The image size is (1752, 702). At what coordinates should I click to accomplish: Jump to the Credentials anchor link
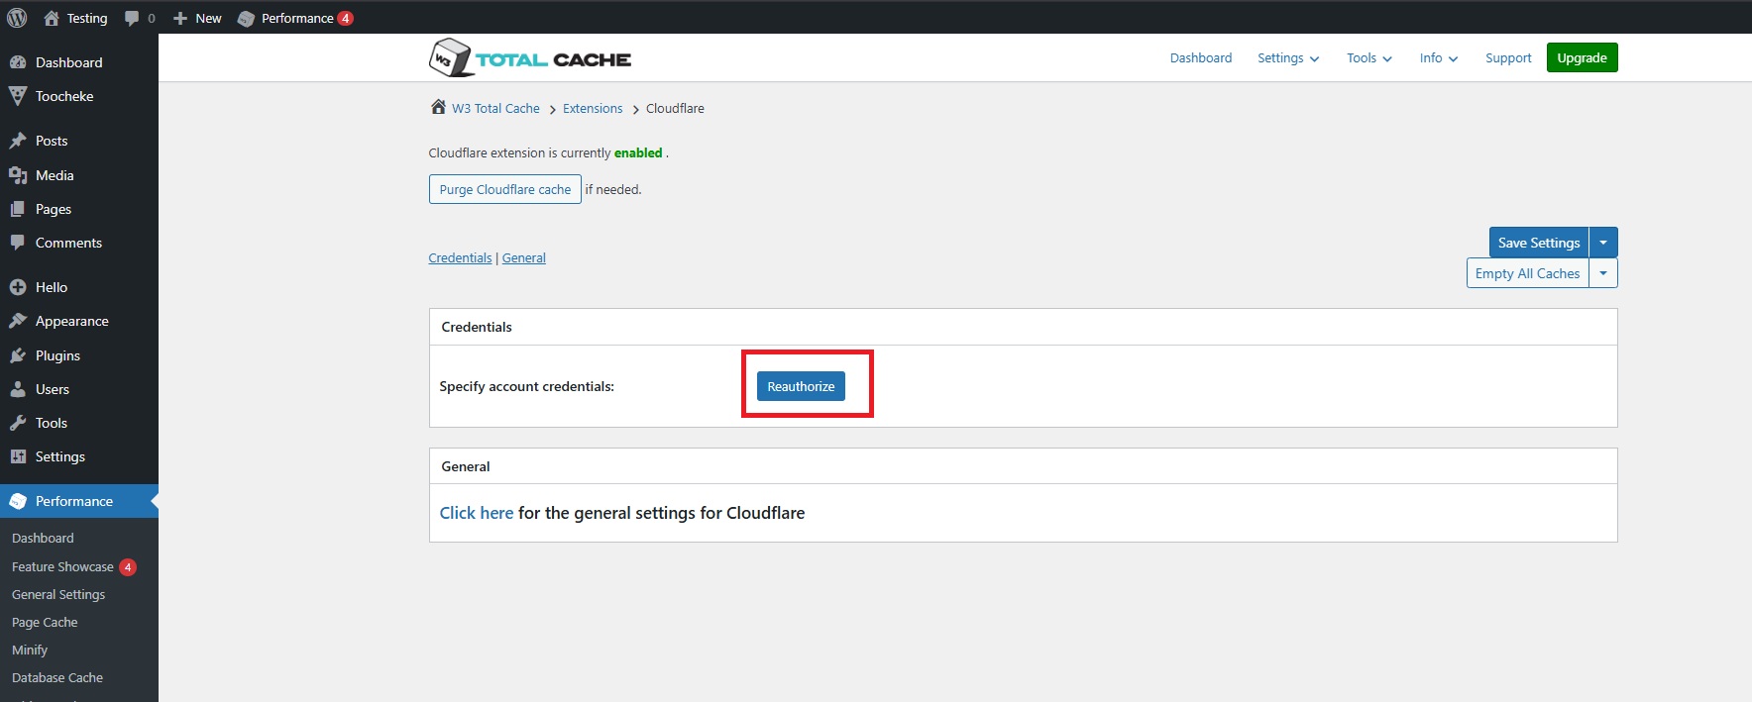tap(460, 257)
